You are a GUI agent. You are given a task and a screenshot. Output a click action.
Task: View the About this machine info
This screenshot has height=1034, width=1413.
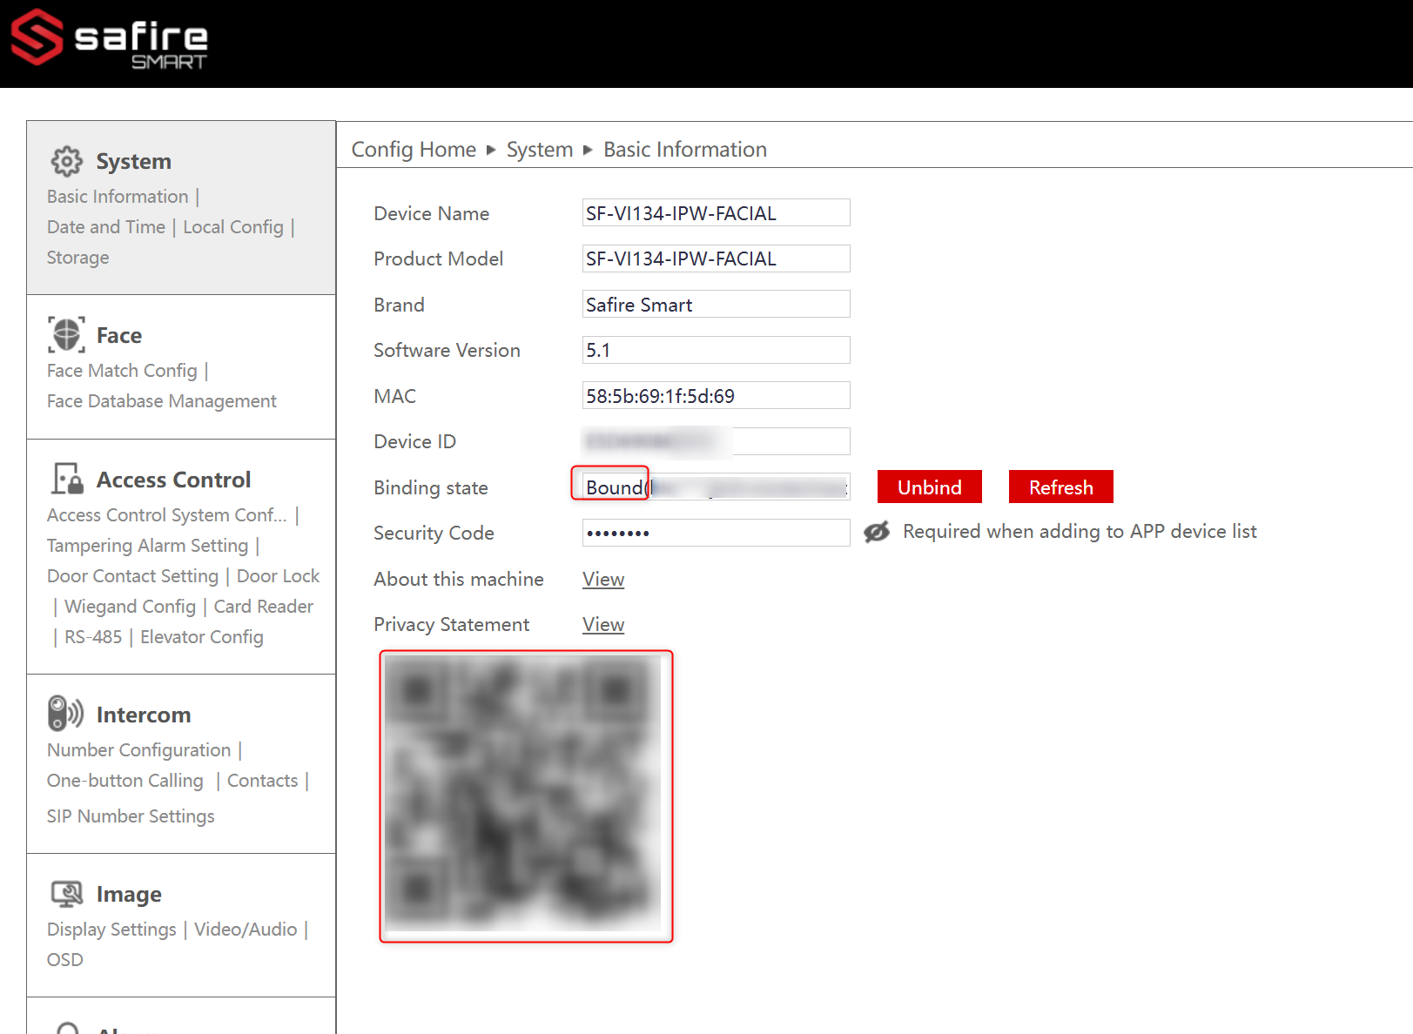tap(603, 580)
